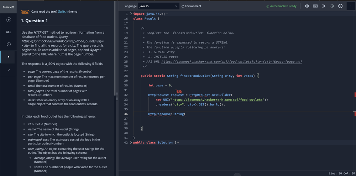Toggle the eye preview icon in editor toolbar

(307, 6)
